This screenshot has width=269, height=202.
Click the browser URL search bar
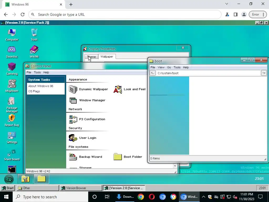(125, 15)
